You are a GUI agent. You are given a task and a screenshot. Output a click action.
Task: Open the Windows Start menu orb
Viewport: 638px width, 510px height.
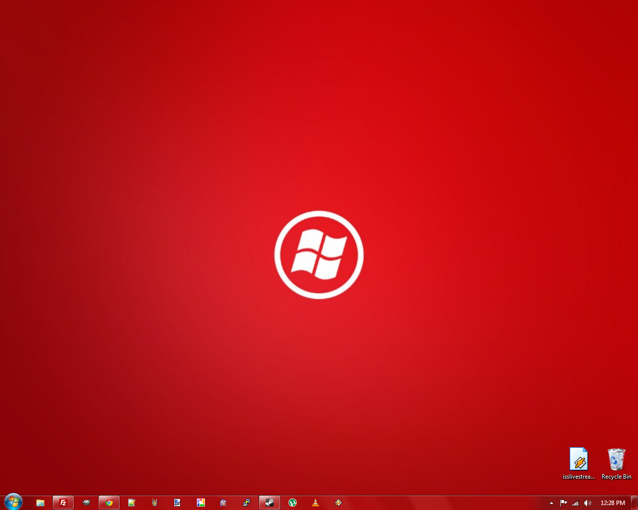(13, 502)
